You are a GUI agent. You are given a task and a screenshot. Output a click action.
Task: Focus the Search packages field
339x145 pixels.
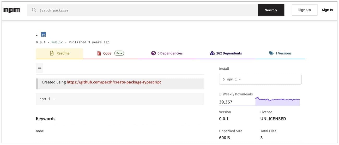tap(142, 10)
